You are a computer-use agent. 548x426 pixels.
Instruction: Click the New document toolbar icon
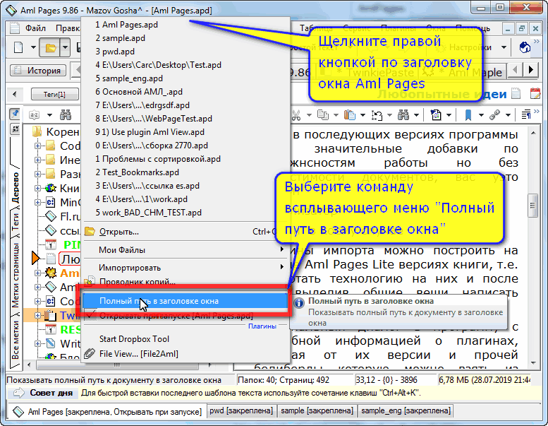[18, 47]
